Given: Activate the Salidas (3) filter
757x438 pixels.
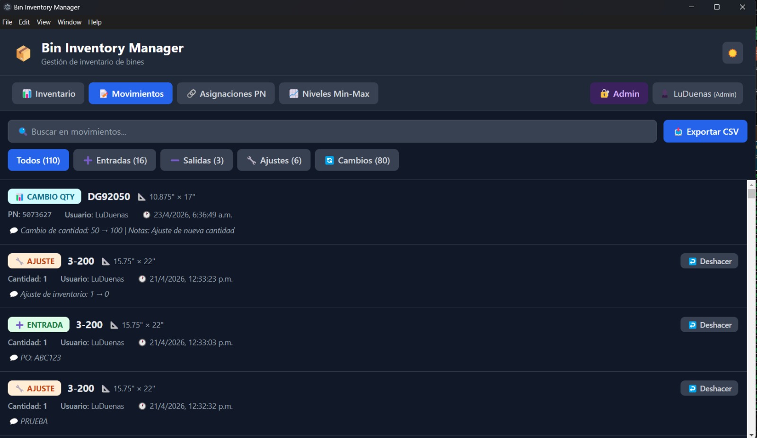Looking at the screenshot, I should pyautogui.click(x=196, y=160).
